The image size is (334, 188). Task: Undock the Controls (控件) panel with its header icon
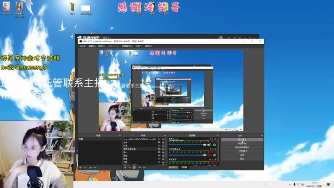click(262, 135)
